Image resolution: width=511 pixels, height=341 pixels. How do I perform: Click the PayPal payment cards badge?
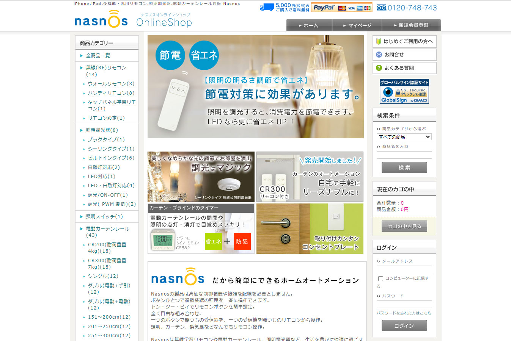click(x=341, y=8)
